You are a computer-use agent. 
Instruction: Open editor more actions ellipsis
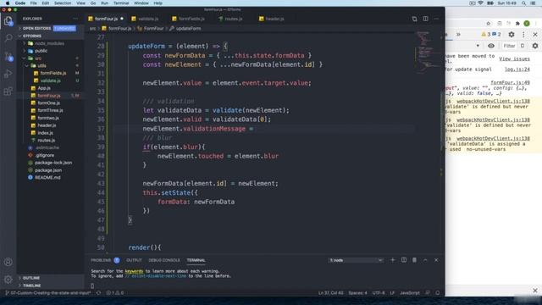point(436,19)
